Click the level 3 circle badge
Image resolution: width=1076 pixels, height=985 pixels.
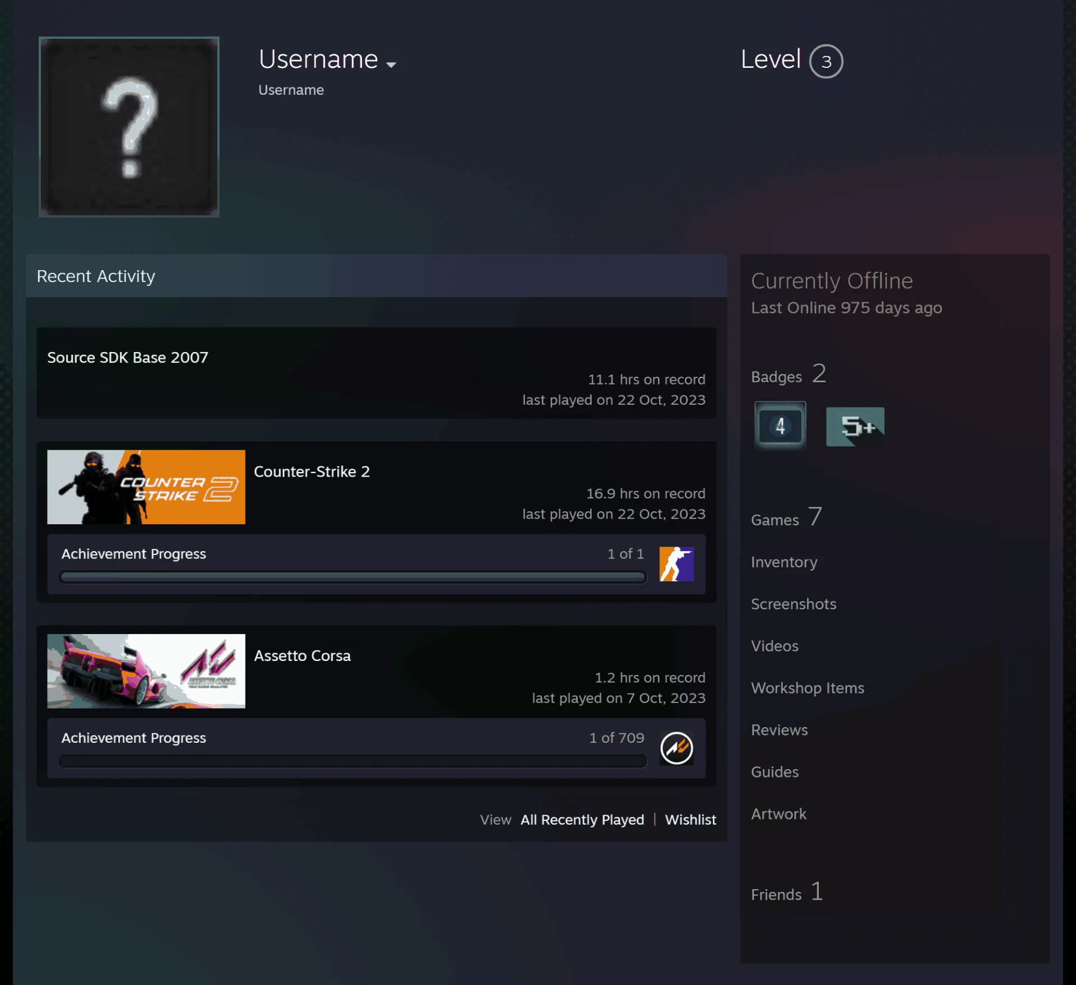tap(826, 61)
